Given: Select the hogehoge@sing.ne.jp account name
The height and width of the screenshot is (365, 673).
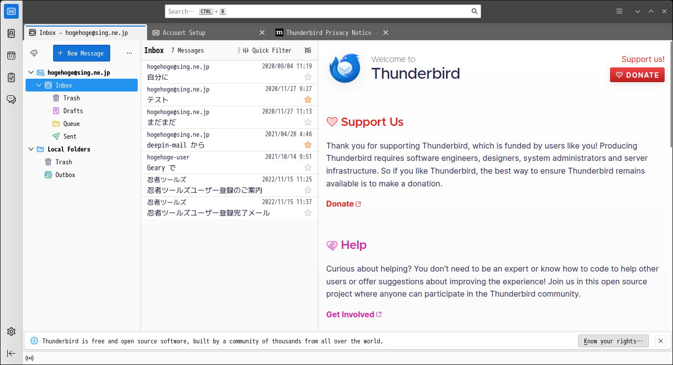Looking at the screenshot, I should click(x=79, y=72).
